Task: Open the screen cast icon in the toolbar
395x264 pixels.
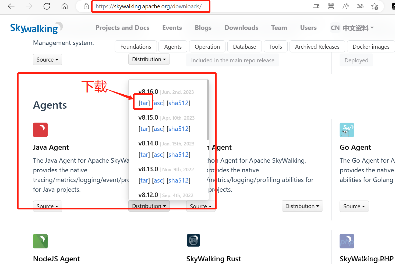Action: pos(316,6)
